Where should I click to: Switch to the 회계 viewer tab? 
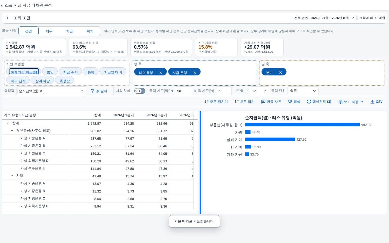90,31
